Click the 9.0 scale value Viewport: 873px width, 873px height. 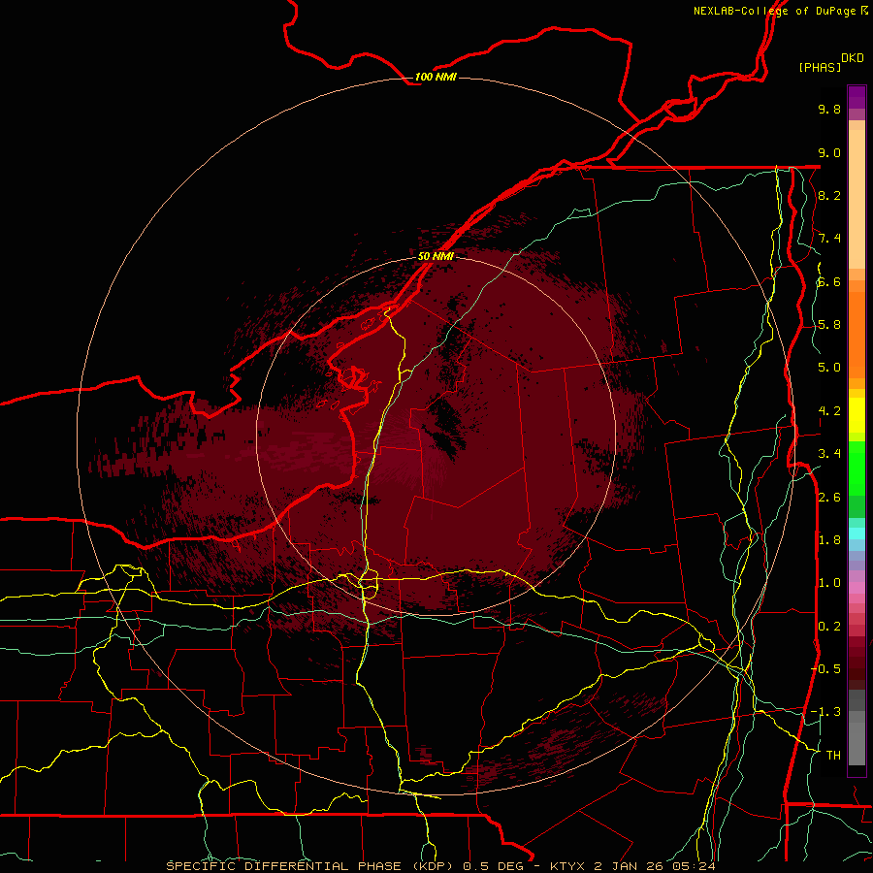829,152
